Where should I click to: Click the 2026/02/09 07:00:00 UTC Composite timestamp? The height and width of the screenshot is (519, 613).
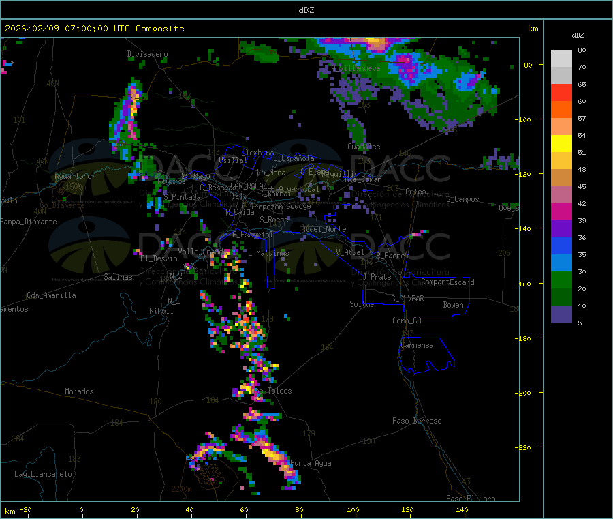pyautogui.click(x=94, y=29)
